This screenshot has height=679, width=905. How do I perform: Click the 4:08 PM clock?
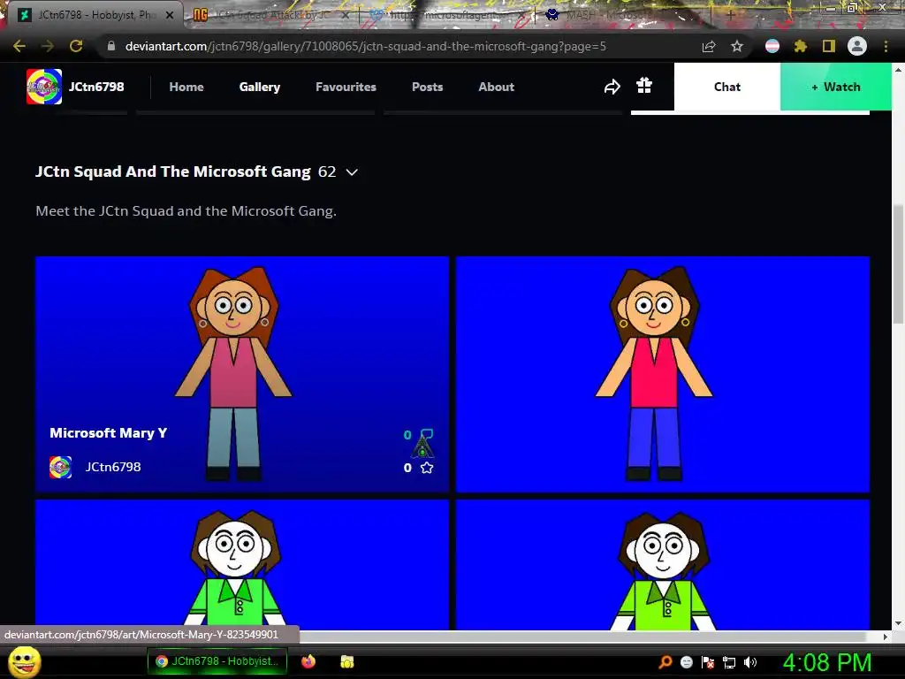827,662
